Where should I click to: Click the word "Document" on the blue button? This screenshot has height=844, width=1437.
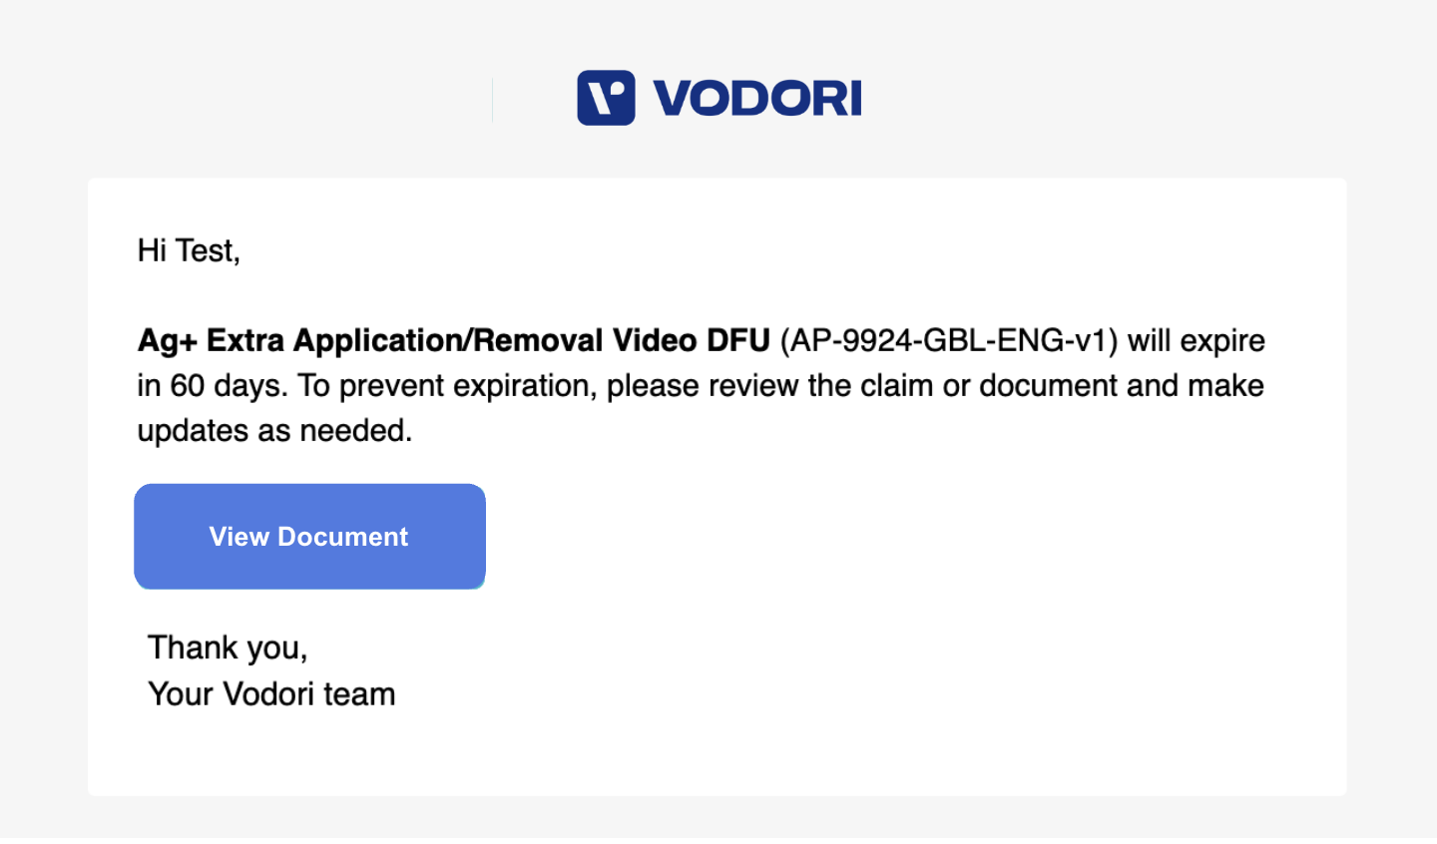pos(343,537)
